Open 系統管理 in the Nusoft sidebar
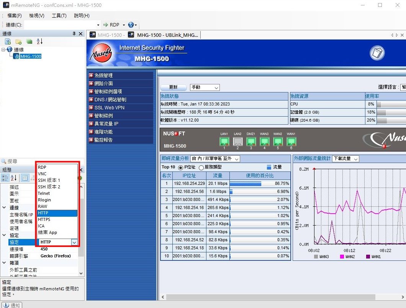The height and width of the screenshot is (308, 406). (x=103, y=76)
